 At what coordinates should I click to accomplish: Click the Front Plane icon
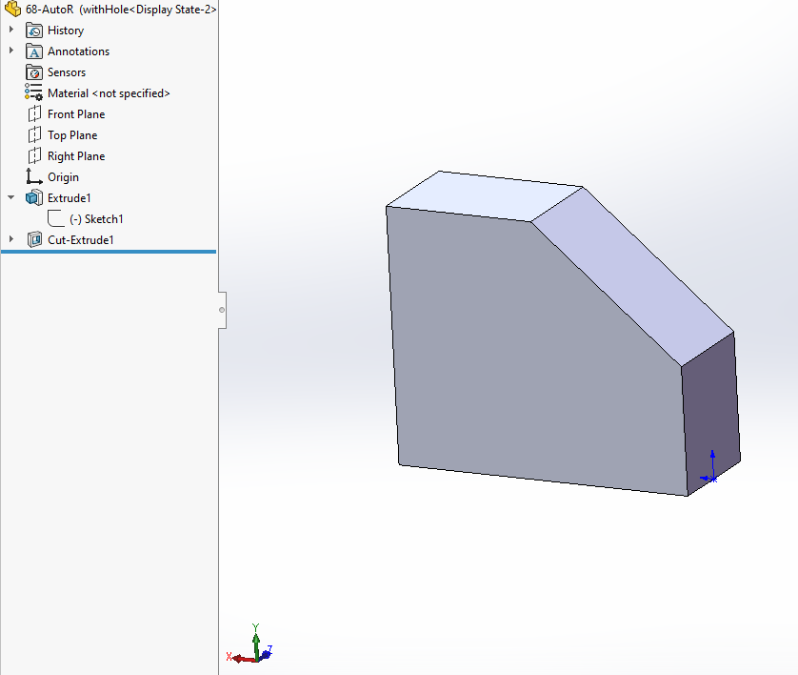coord(34,114)
